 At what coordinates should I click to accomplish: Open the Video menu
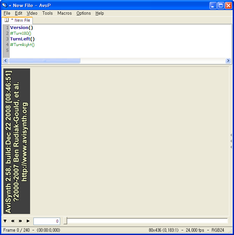pyautogui.click(x=32, y=13)
